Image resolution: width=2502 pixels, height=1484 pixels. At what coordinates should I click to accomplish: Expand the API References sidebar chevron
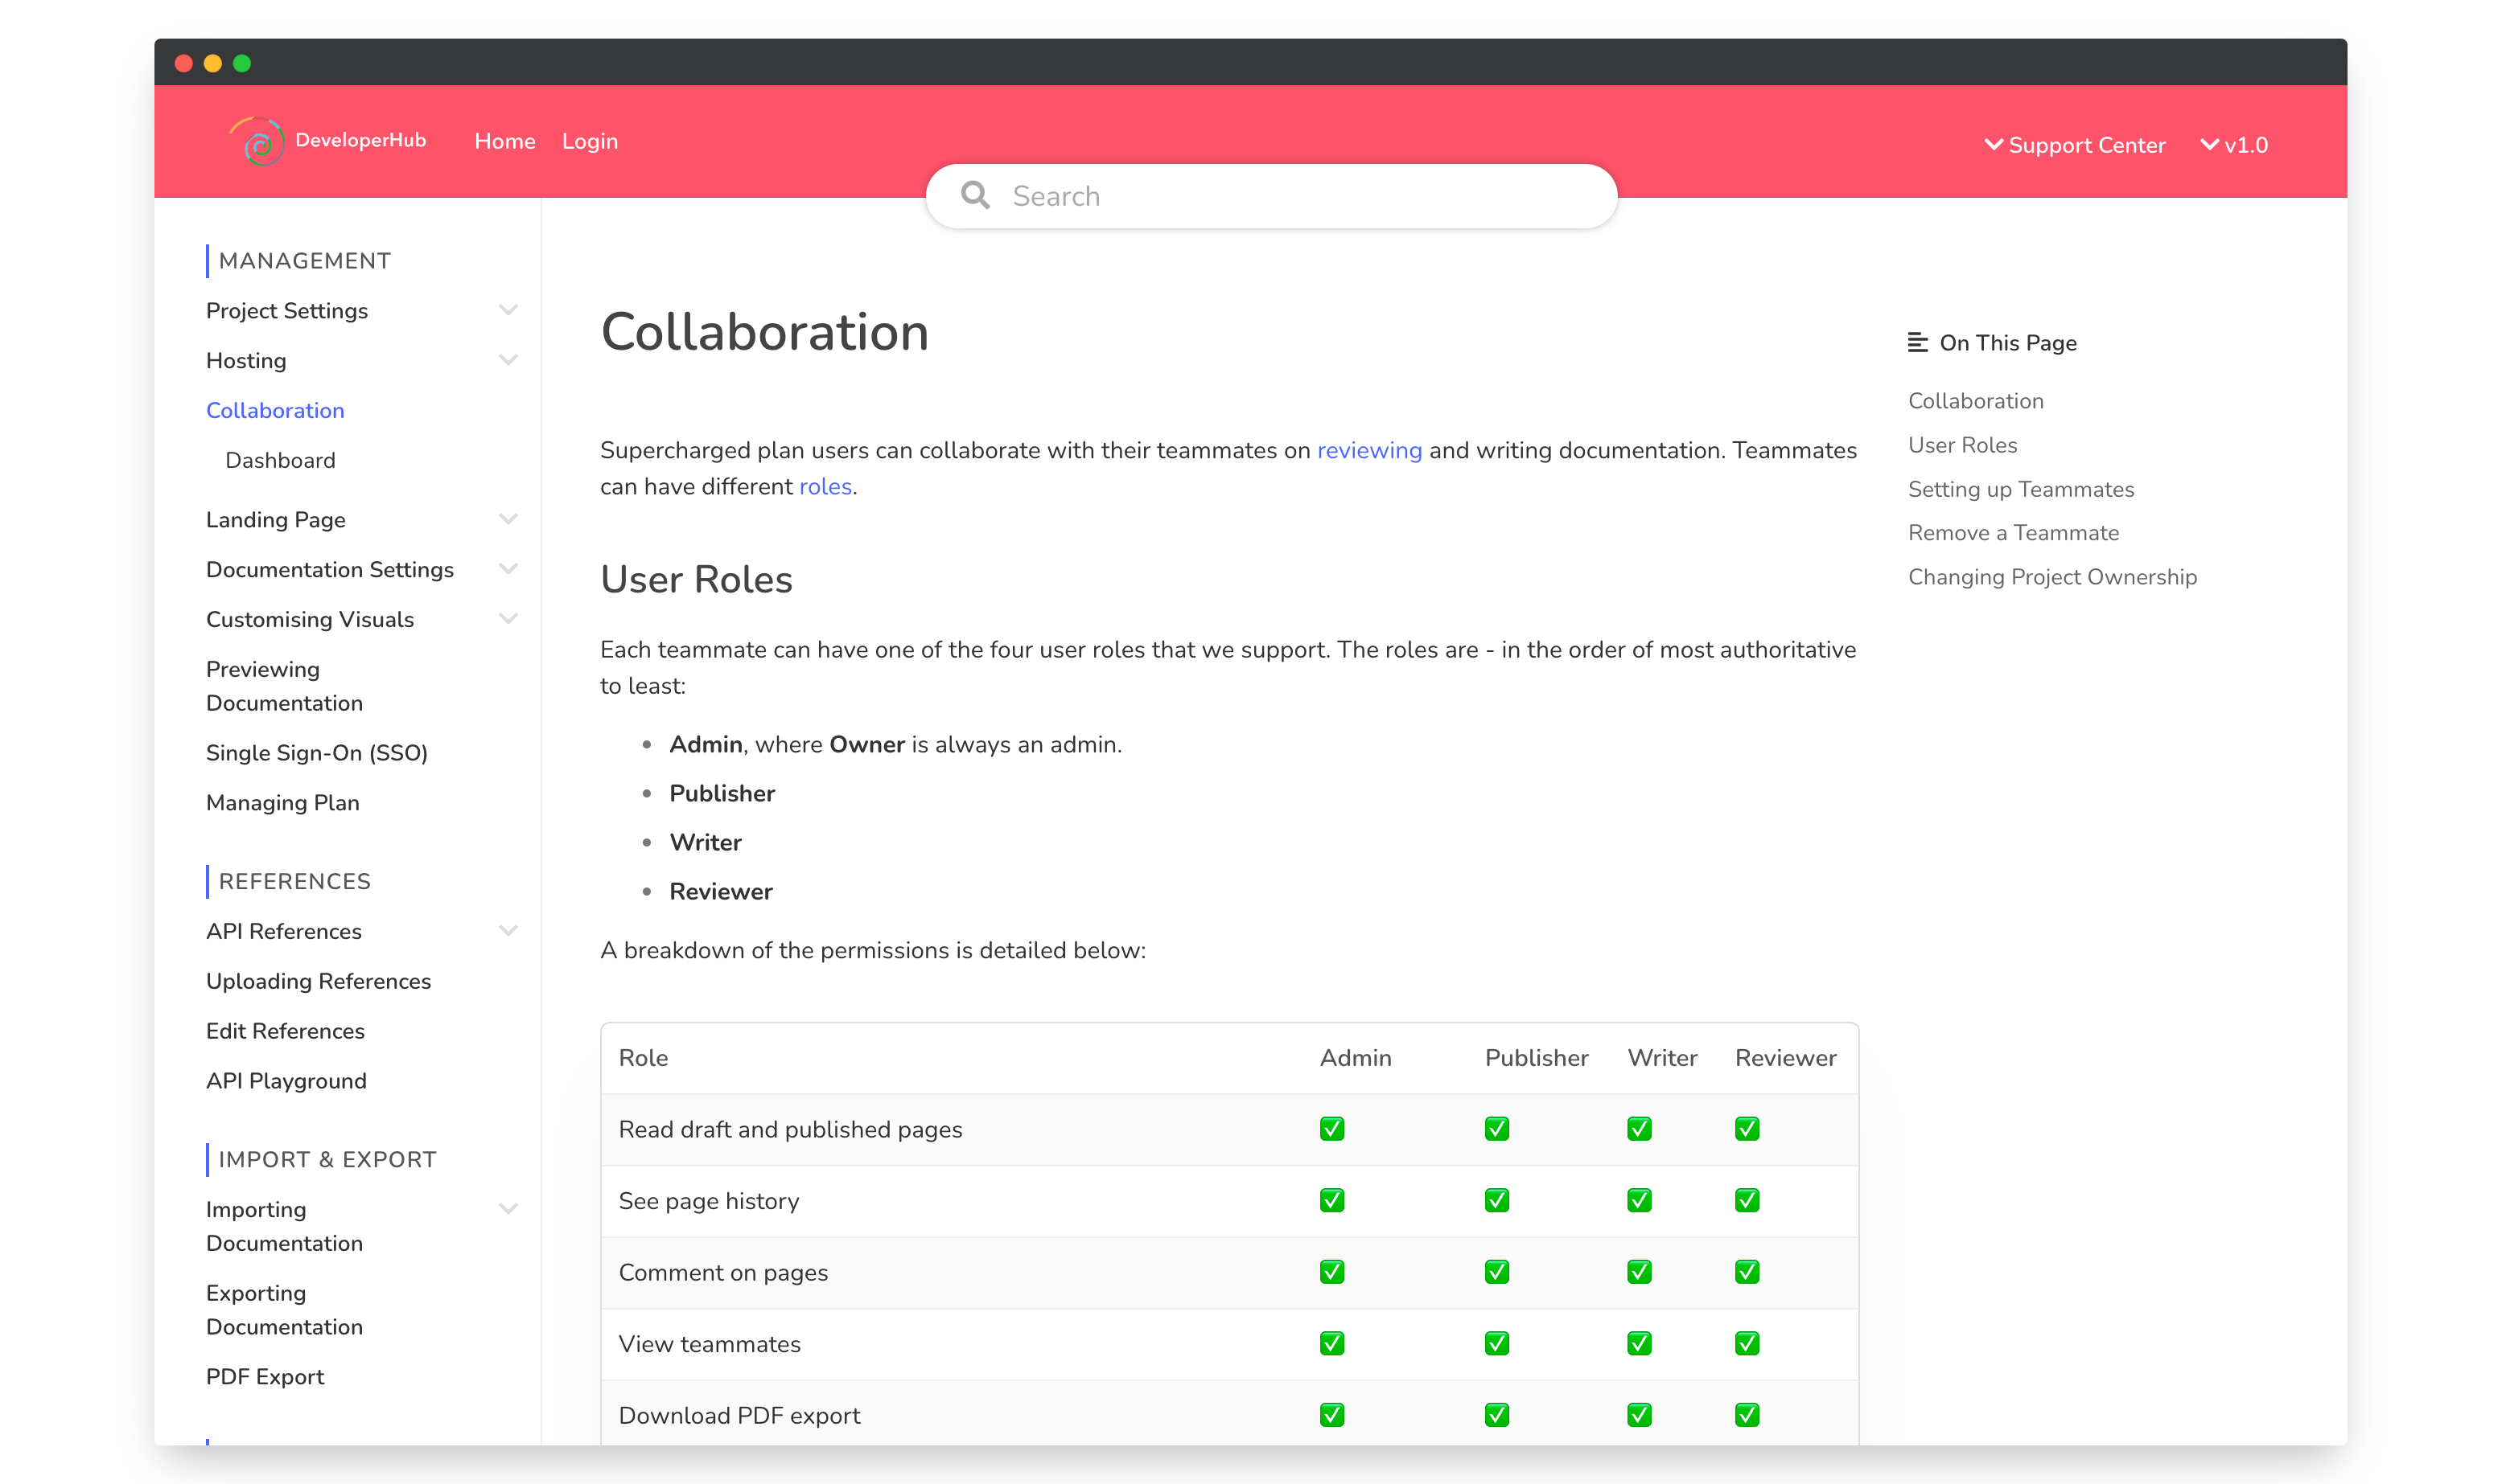[x=508, y=931]
